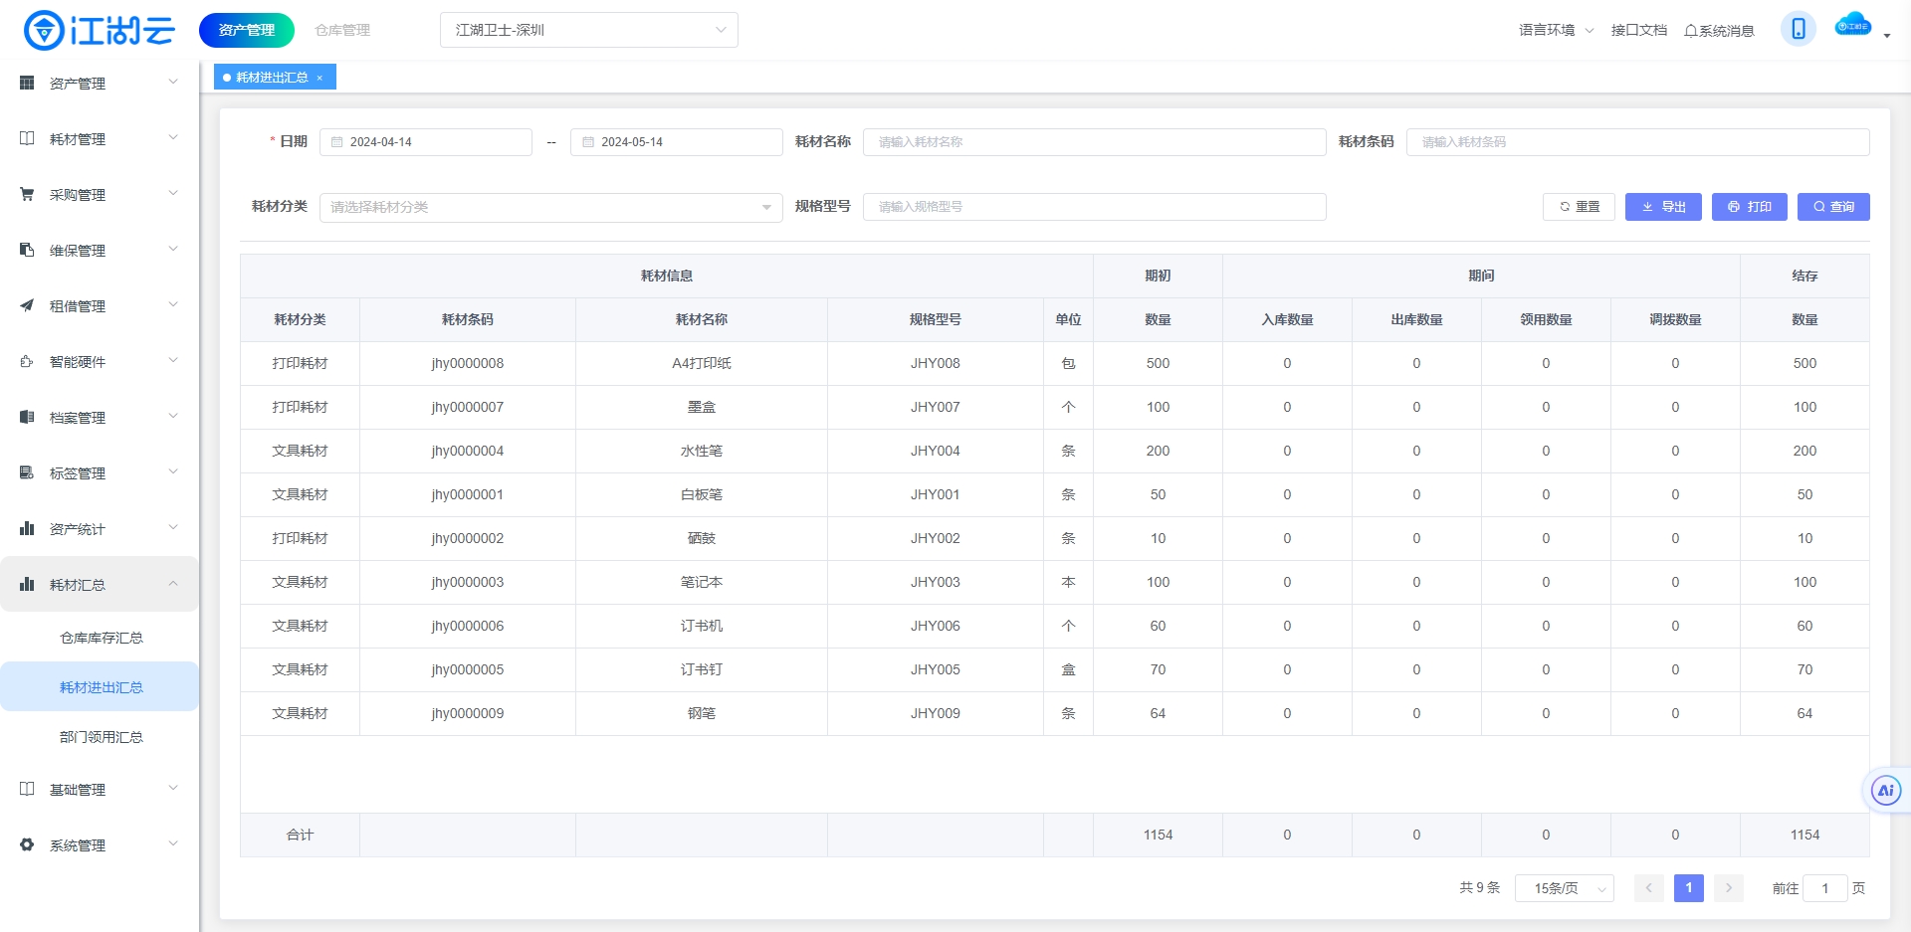Go to previous page arrow
The image size is (1911, 932).
(x=1648, y=888)
